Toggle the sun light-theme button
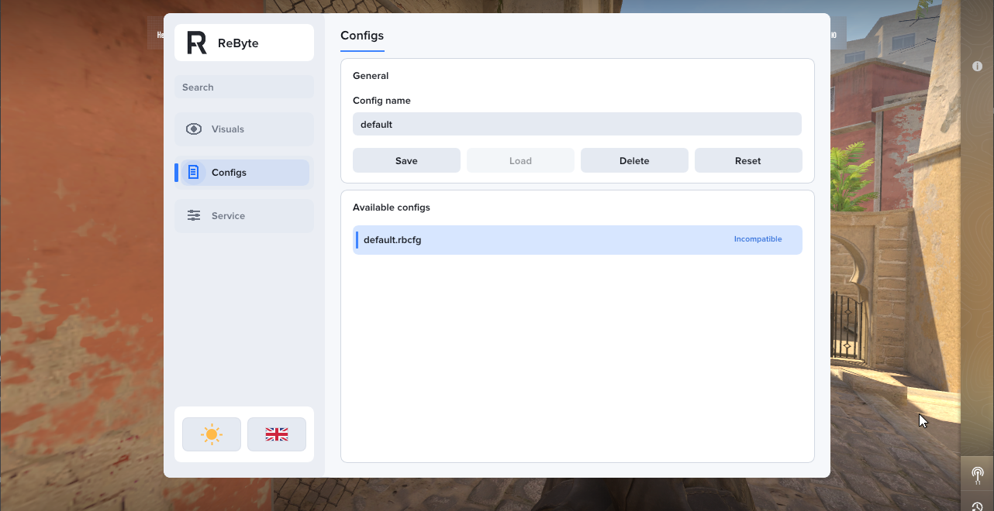 coord(212,434)
